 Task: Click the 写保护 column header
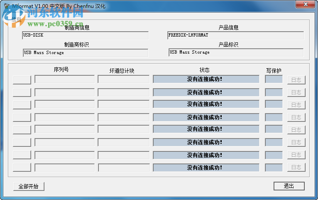(274, 71)
